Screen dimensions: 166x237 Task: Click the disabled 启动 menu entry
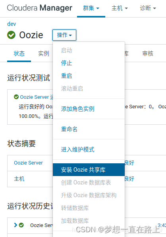pos(89,50)
